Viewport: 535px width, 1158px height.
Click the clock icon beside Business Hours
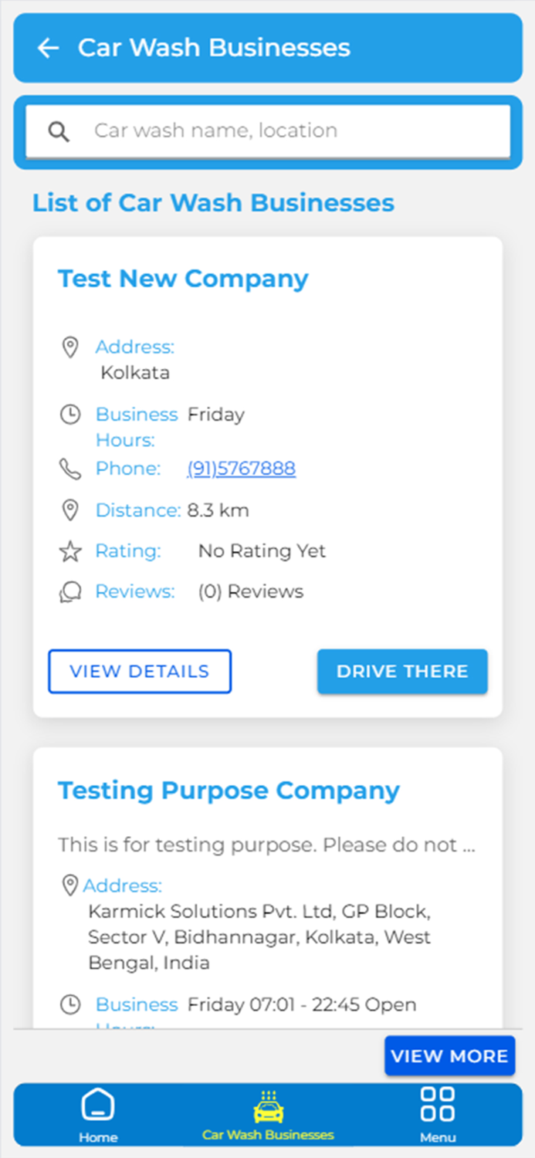pyautogui.click(x=70, y=415)
